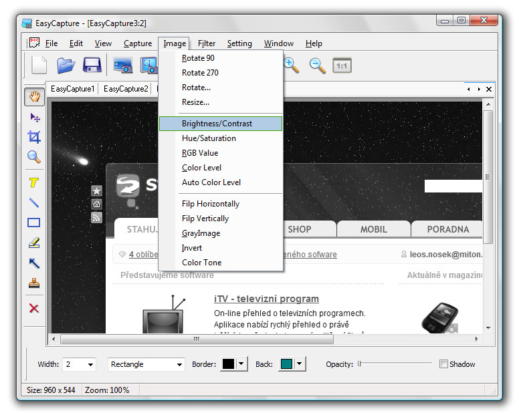
Task: Choose Rotate 270 menu entry
Action: click(x=221, y=73)
